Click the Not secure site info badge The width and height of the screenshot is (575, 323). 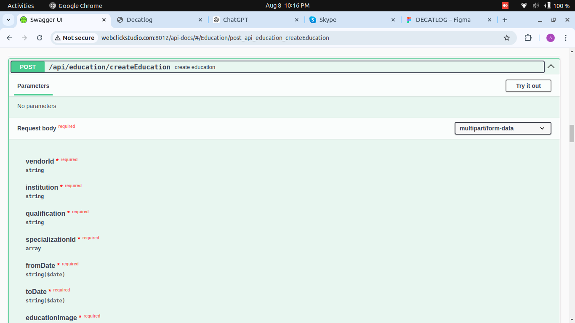coord(75,38)
